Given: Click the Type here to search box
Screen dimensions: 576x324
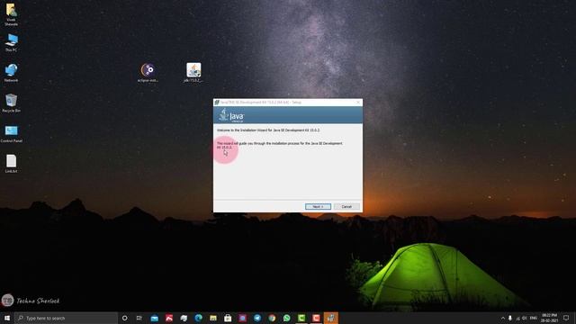Looking at the screenshot, I should click(66, 318).
